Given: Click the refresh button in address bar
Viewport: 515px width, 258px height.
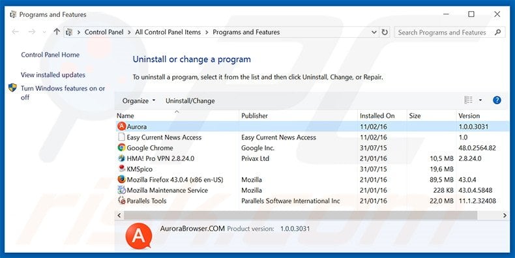Looking at the screenshot, I should 384,32.
